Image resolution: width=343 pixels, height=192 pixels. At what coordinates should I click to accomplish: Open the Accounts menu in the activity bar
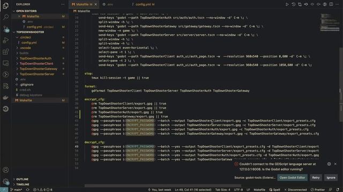6,170
